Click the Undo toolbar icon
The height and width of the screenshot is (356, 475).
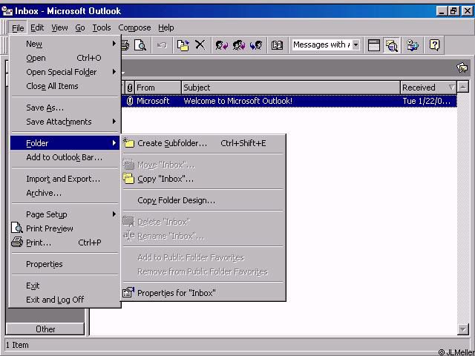pyautogui.click(x=162, y=45)
